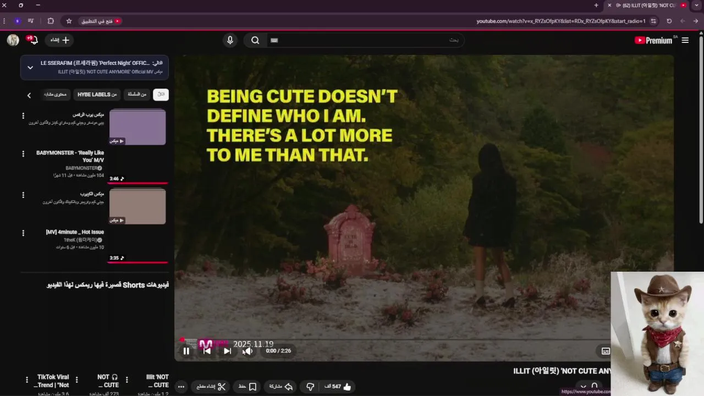The width and height of the screenshot is (704, 396).
Task: Search by voice with microphone
Action: coord(230,40)
